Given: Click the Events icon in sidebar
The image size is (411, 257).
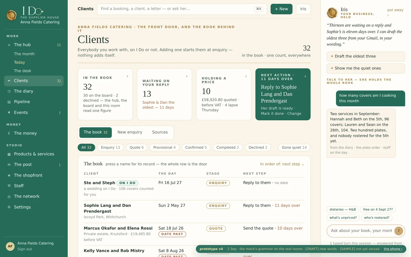Looking at the screenshot, I should pyautogui.click(x=9, y=113).
